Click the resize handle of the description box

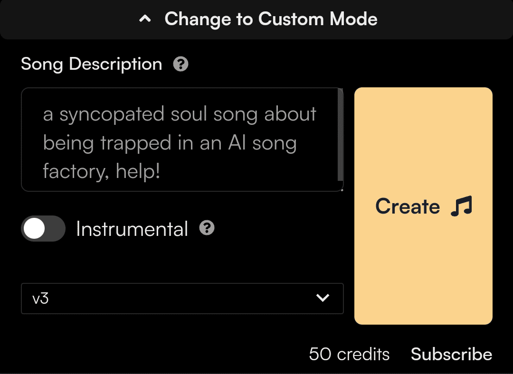tap(342, 190)
